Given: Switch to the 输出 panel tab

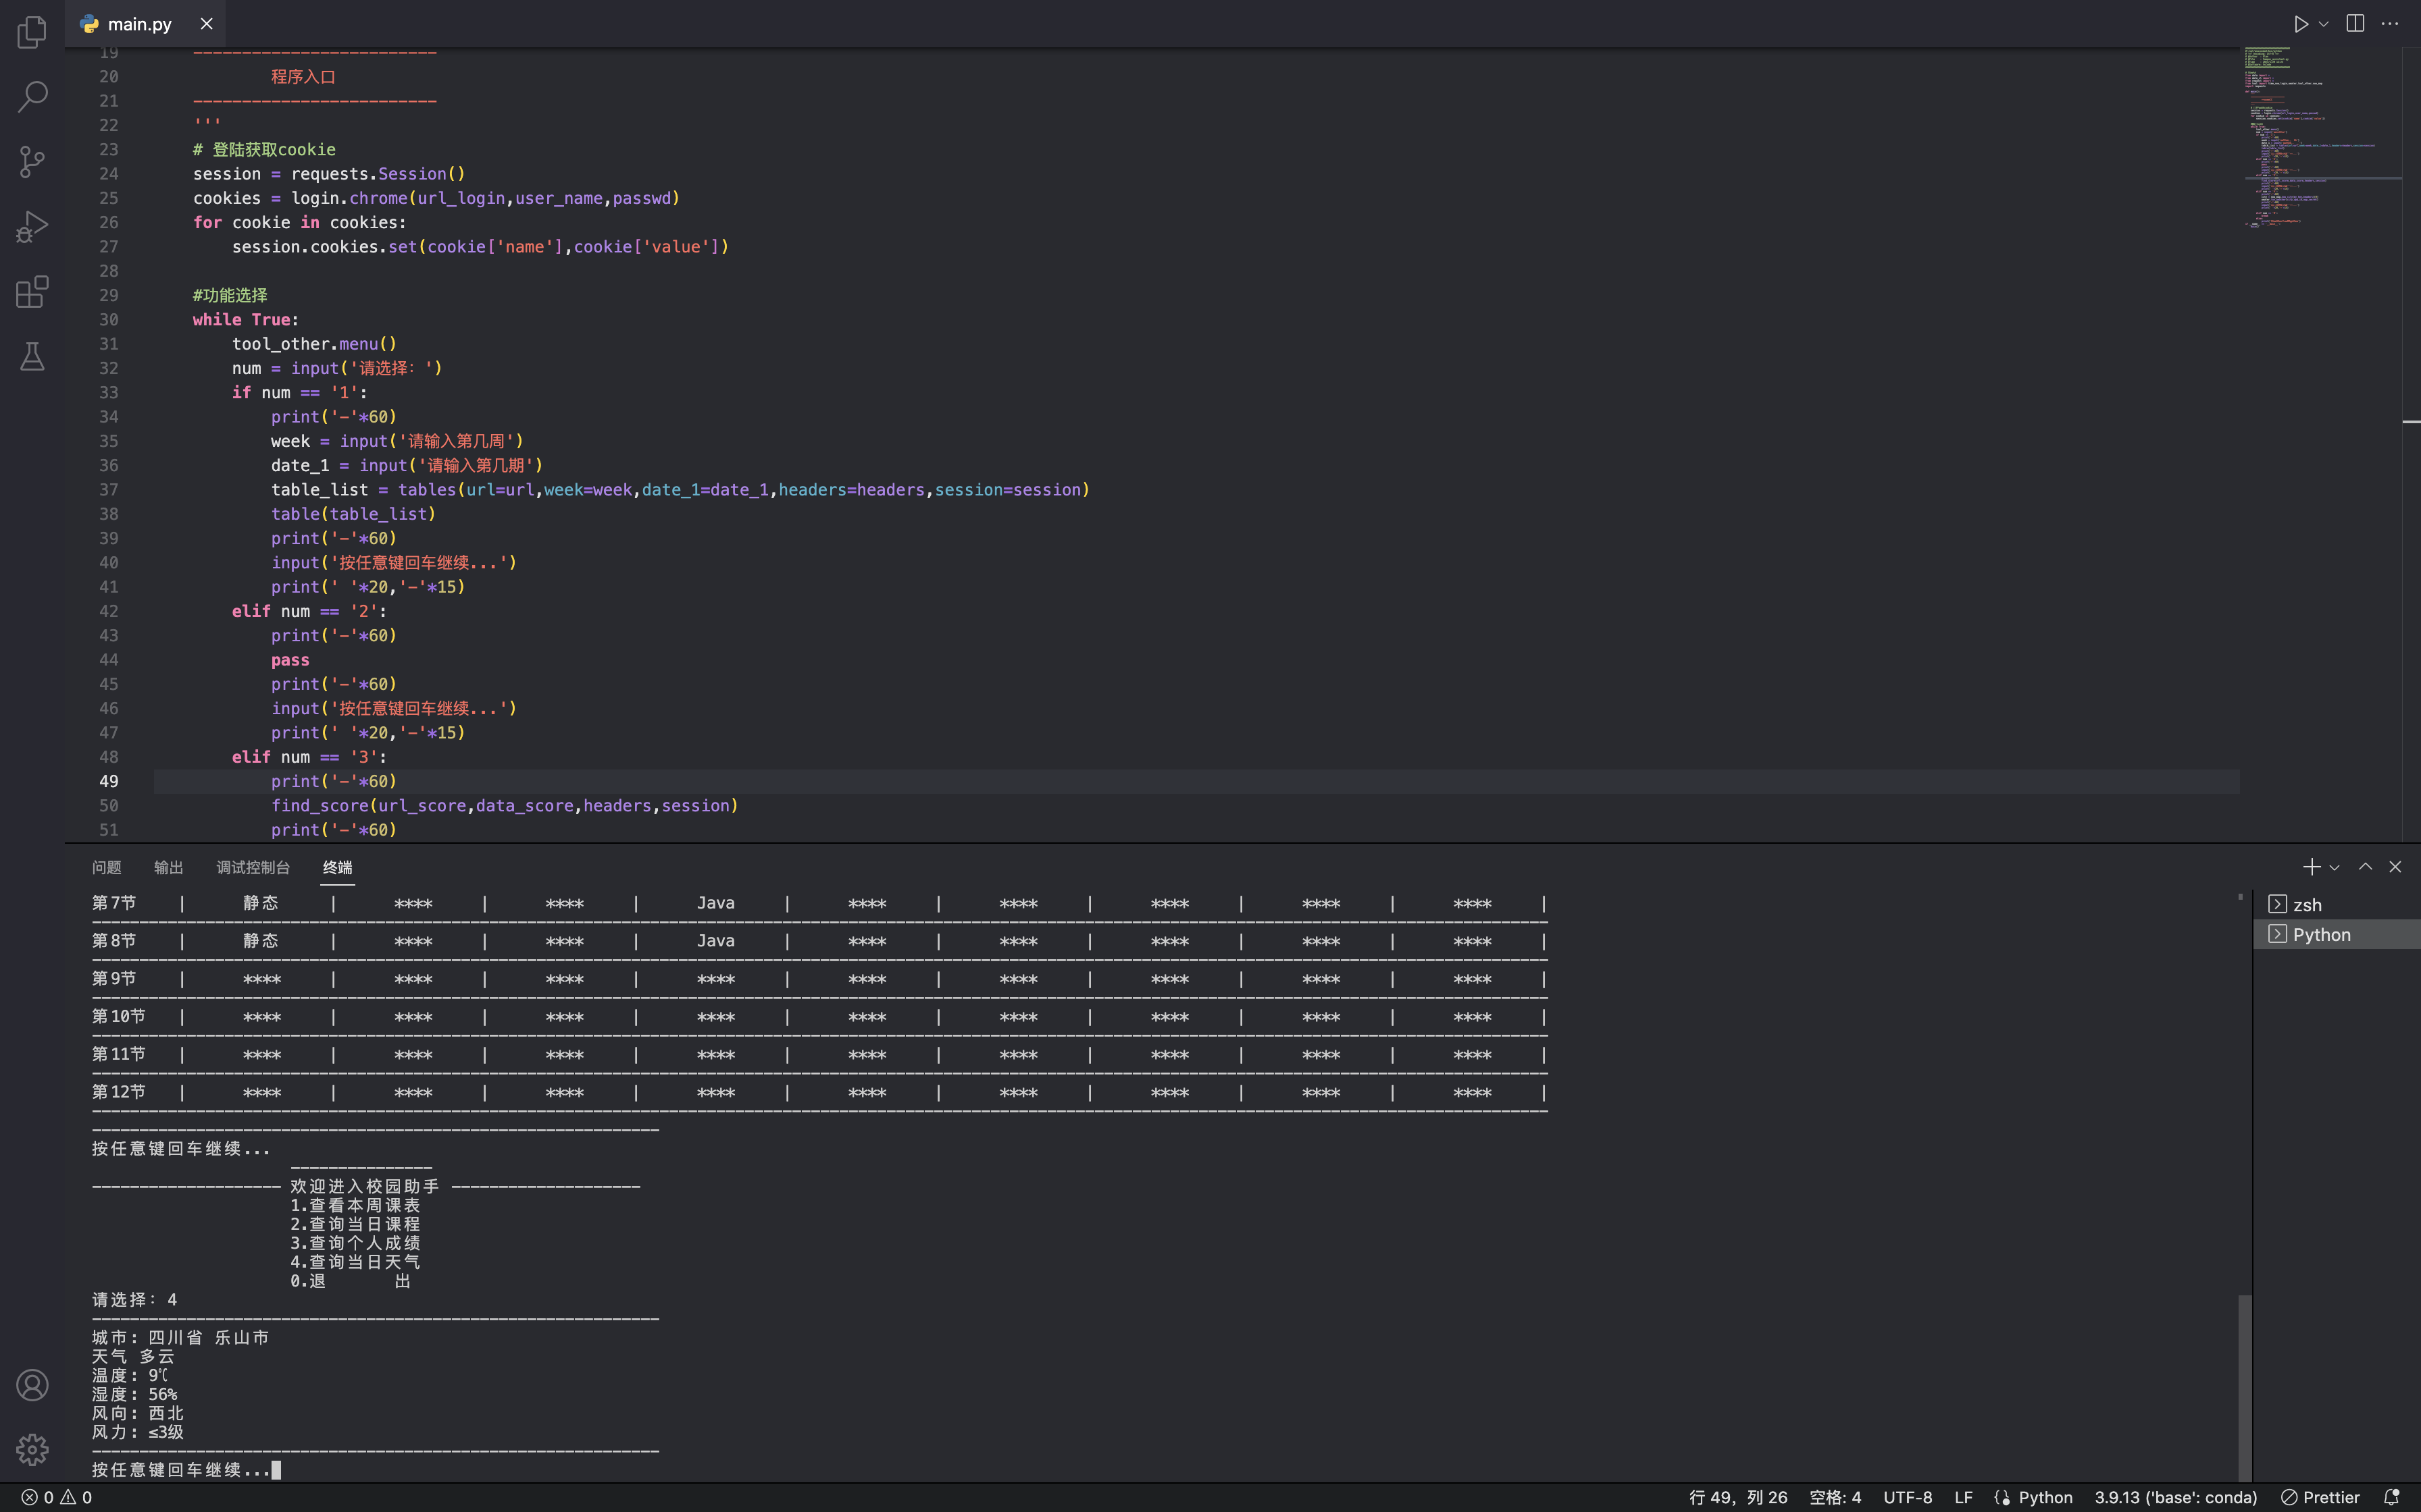Looking at the screenshot, I should tap(169, 867).
